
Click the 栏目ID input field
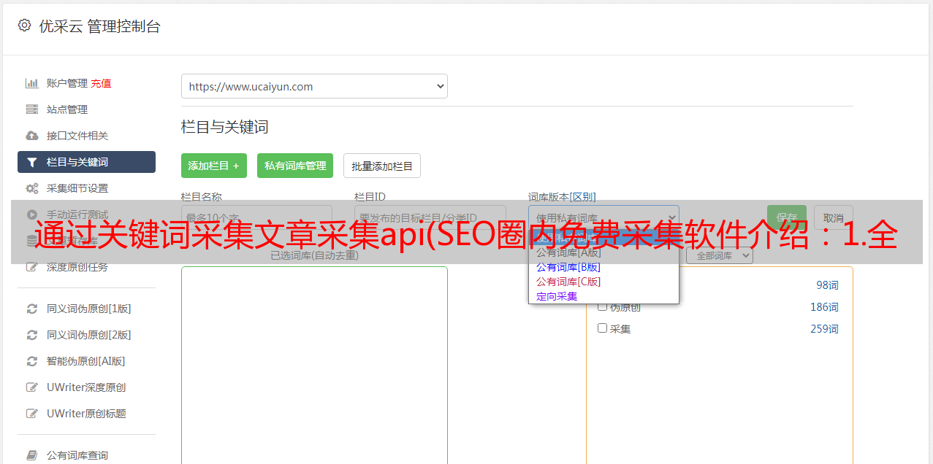[x=430, y=217]
